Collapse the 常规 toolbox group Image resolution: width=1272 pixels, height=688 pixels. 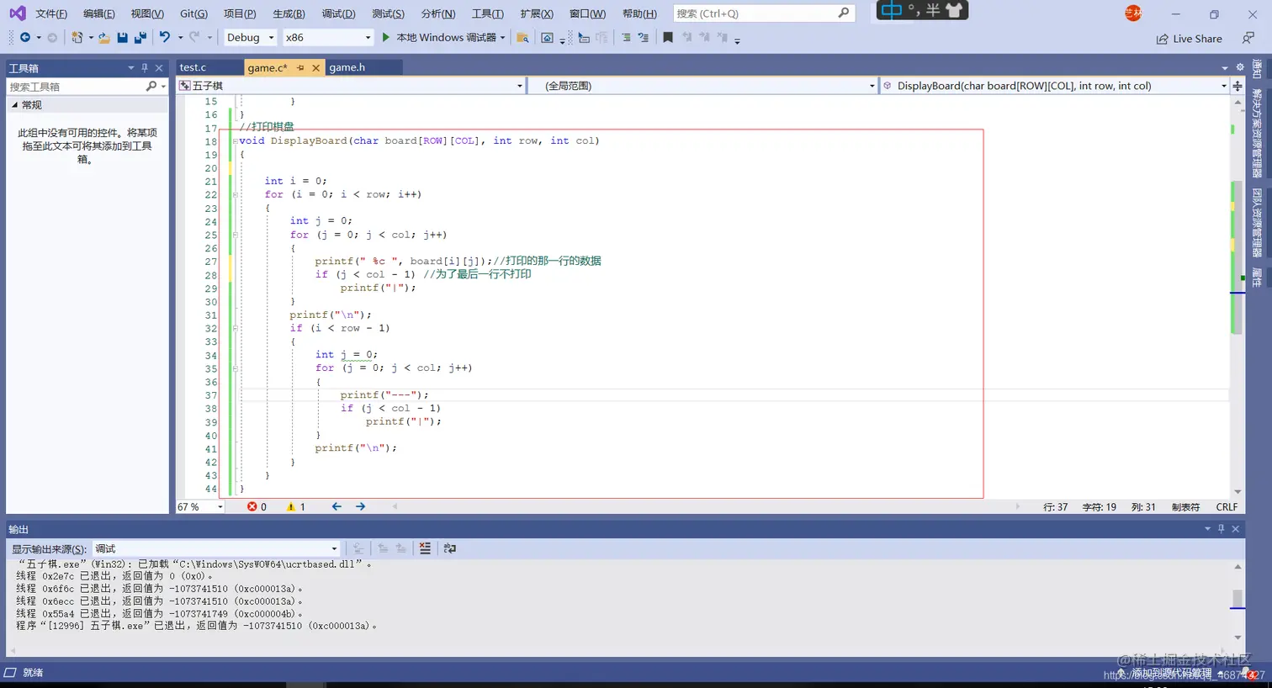click(x=14, y=105)
